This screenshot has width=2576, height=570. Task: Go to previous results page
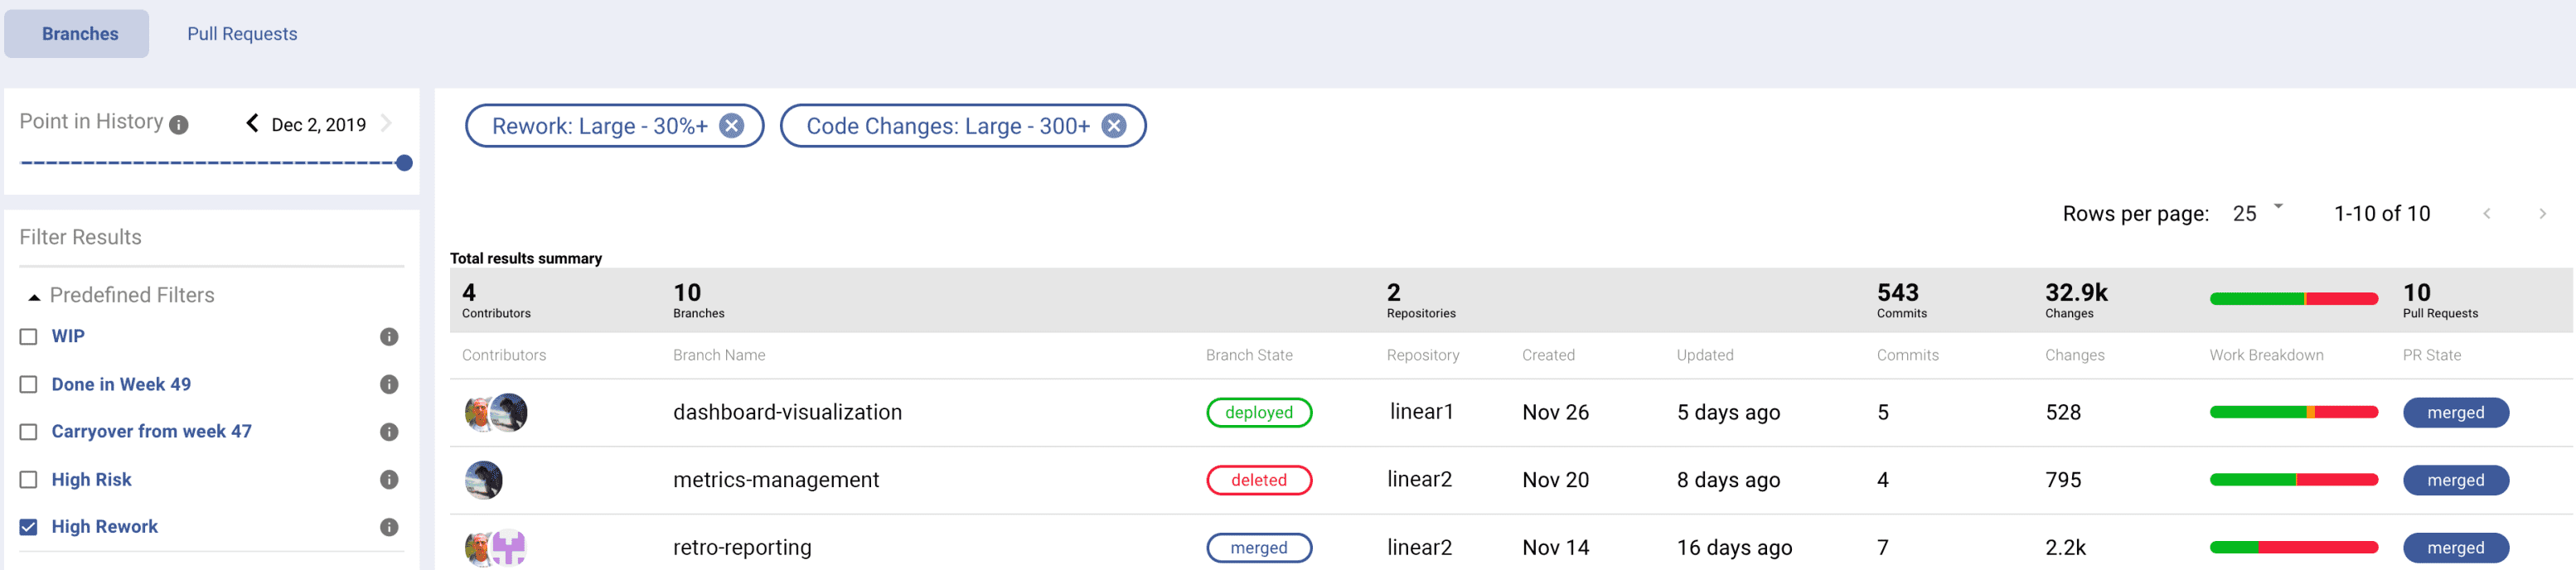point(2487,214)
